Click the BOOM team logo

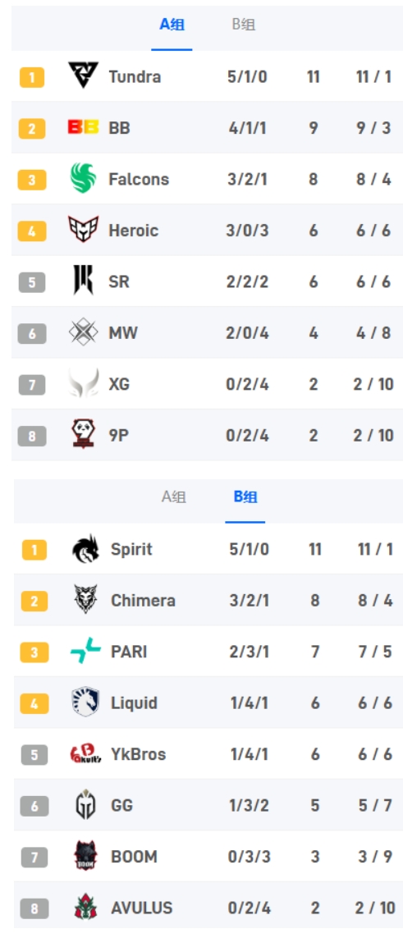85,856
